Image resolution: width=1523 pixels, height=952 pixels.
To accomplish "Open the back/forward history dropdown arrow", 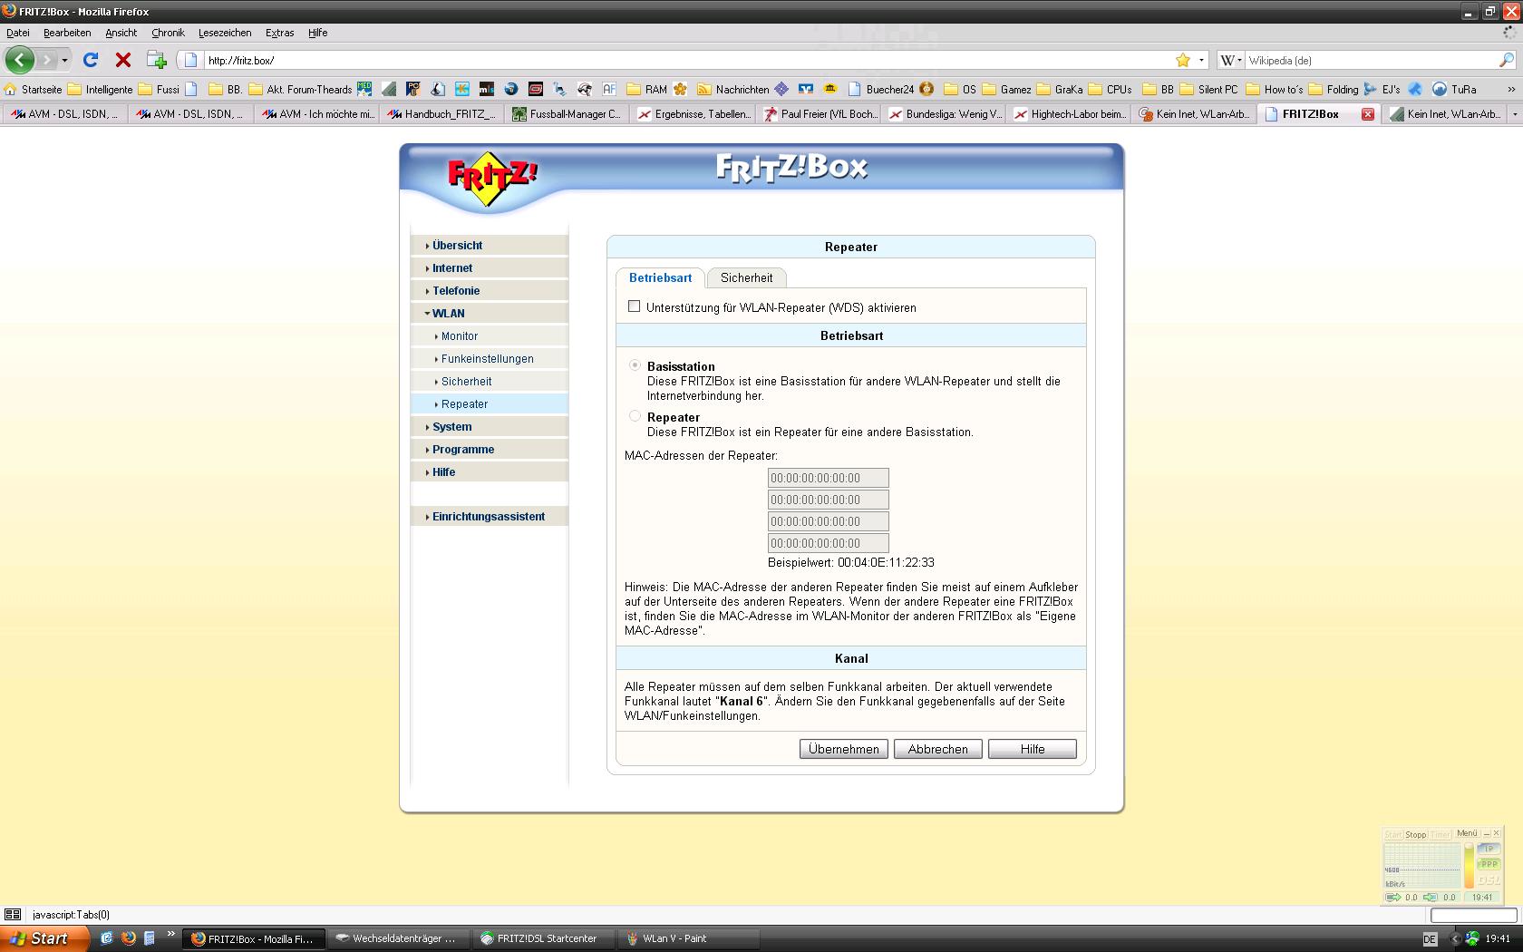I will pos(64,61).
